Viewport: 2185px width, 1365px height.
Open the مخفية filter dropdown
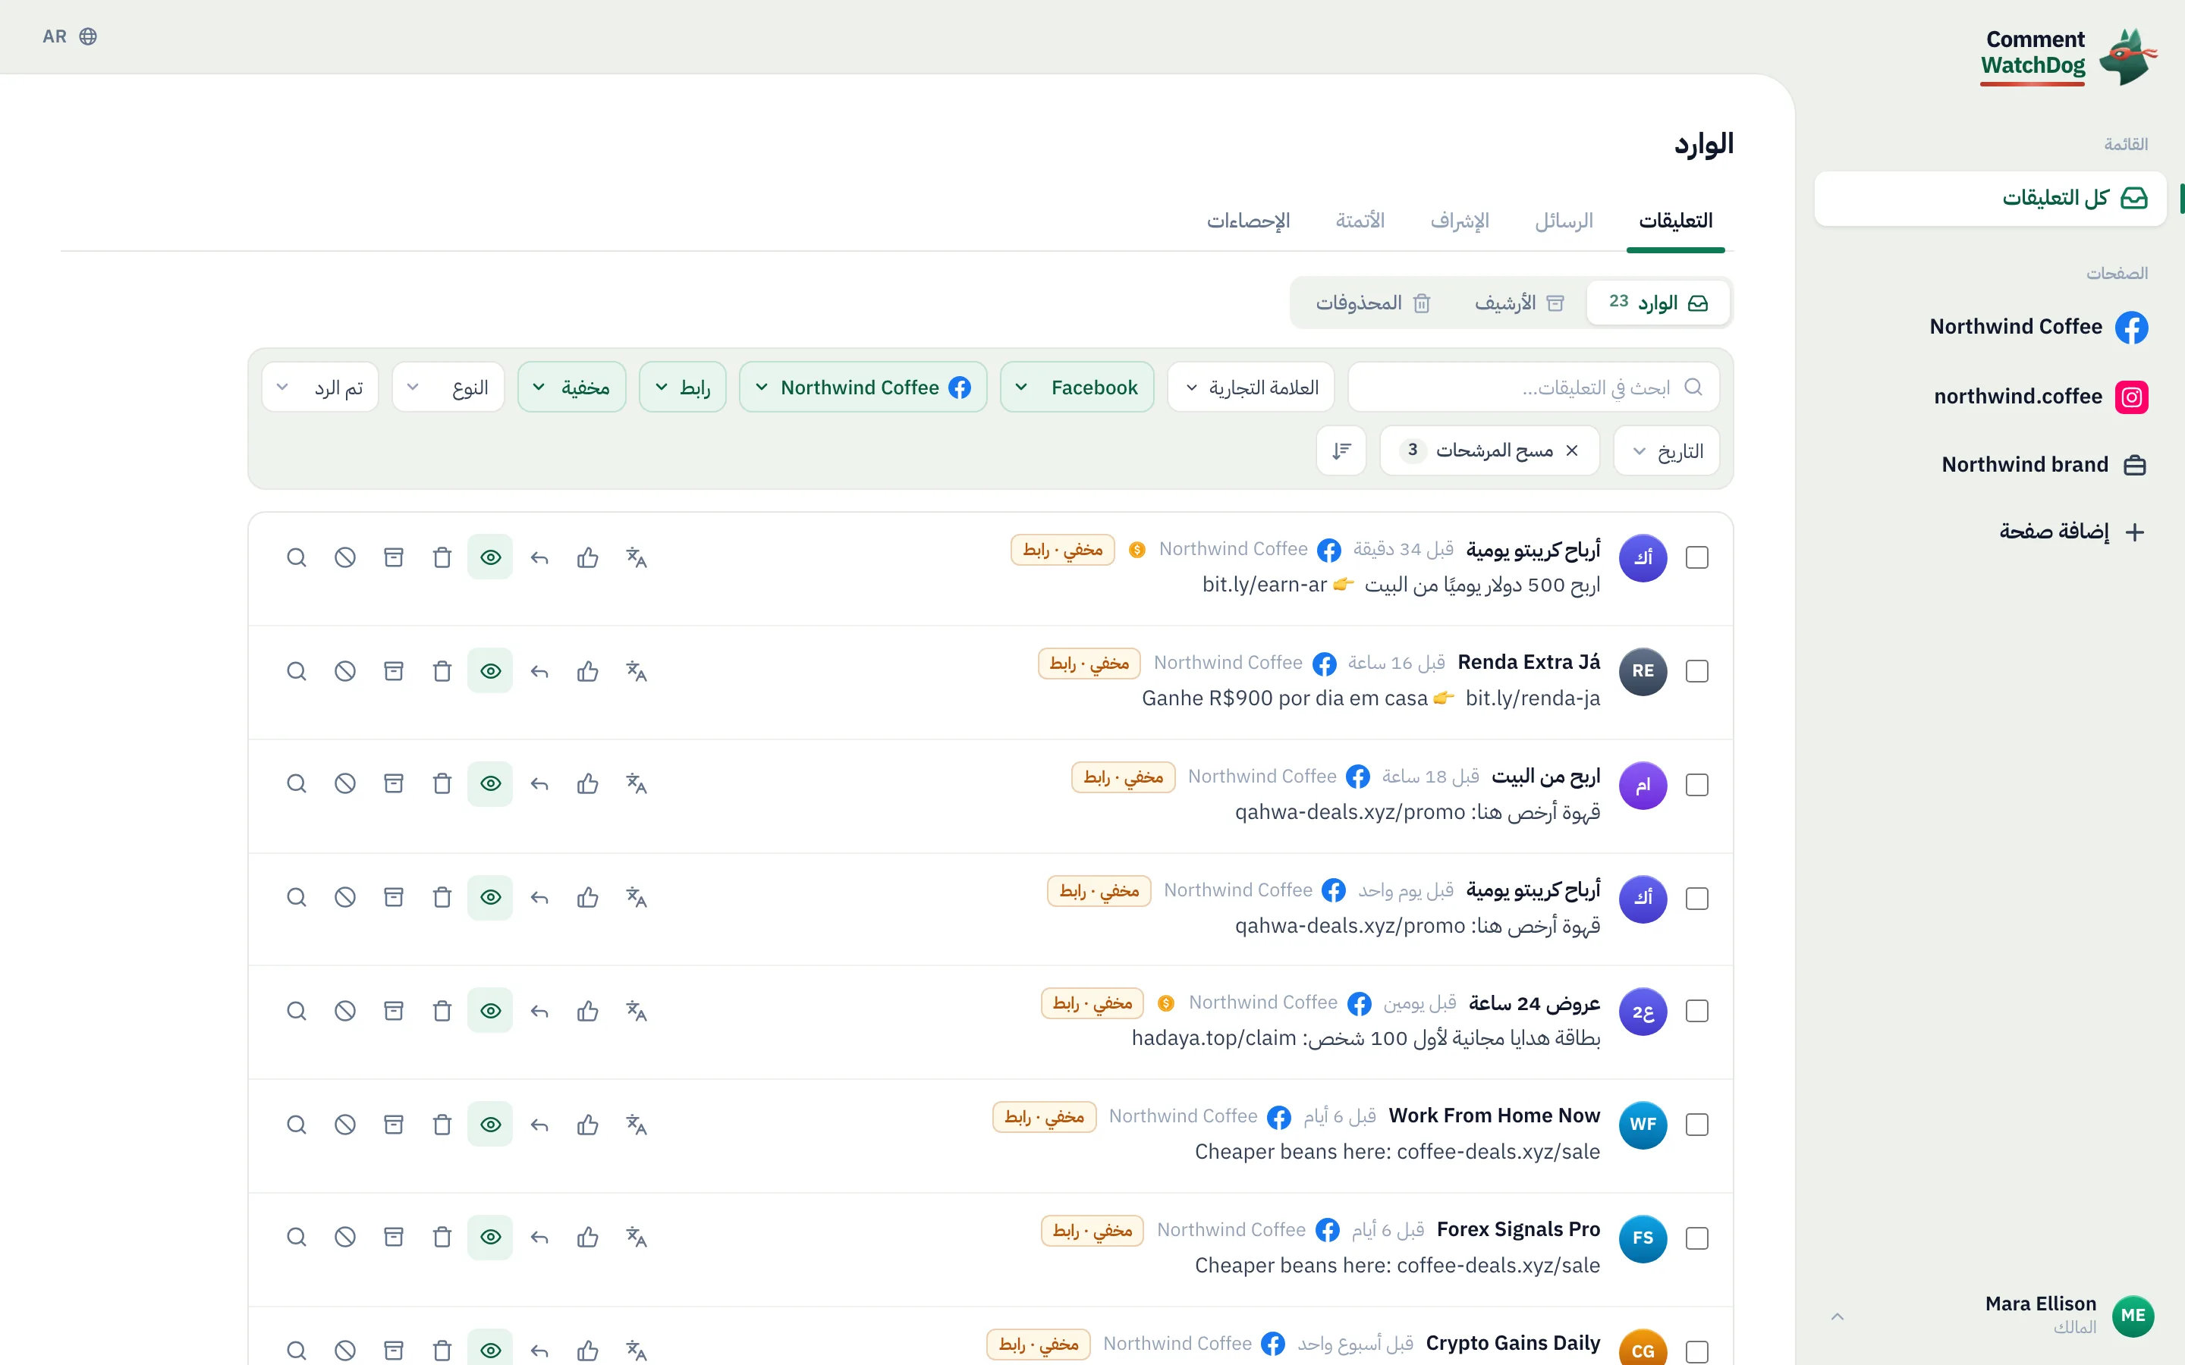point(571,388)
